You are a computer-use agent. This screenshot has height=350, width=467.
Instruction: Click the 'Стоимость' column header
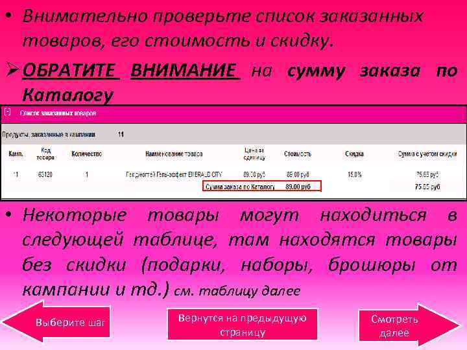click(298, 154)
